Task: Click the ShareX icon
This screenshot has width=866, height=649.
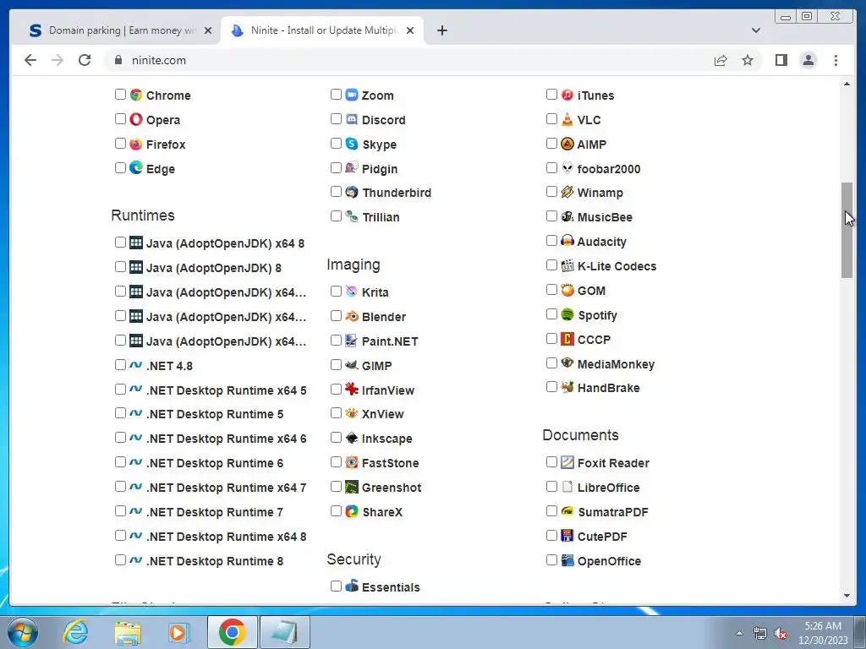Action: click(x=352, y=511)
